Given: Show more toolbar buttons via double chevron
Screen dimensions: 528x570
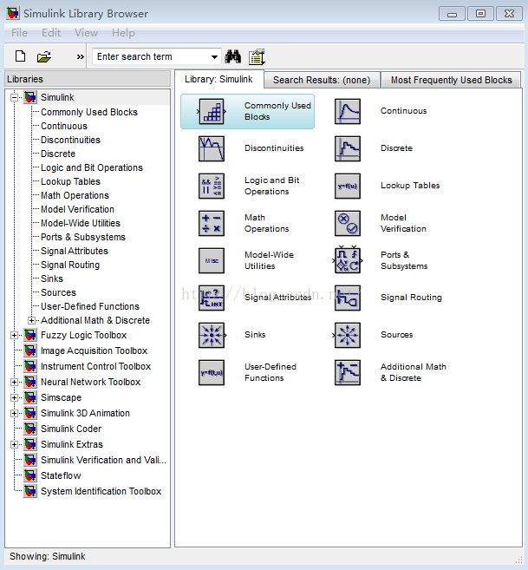Looking at the screenshot, I should (x=81, y=56).
